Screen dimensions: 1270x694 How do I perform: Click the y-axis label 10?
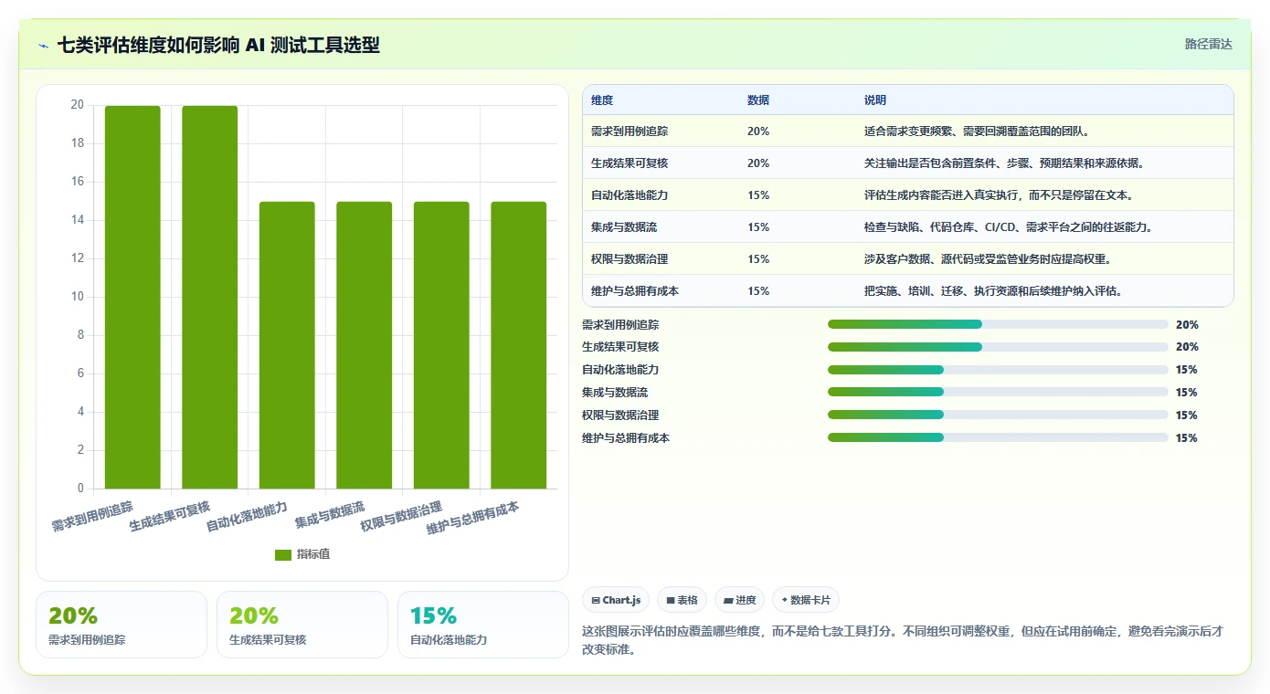pyautogui.click(x=78, y=297)
